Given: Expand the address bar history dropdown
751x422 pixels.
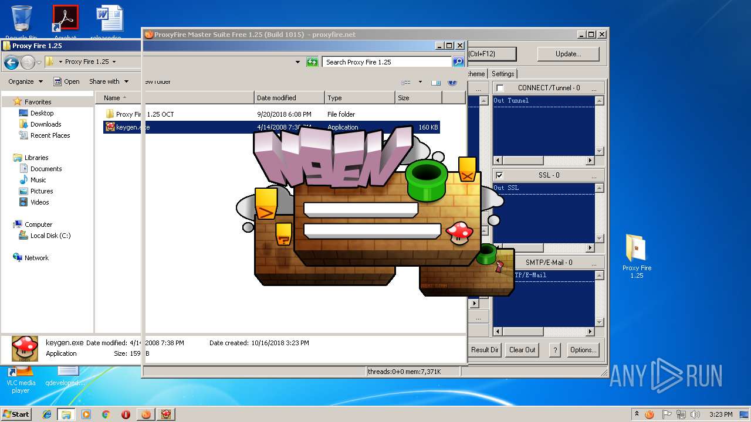Looking at the screenshot, I should point(298,62).
